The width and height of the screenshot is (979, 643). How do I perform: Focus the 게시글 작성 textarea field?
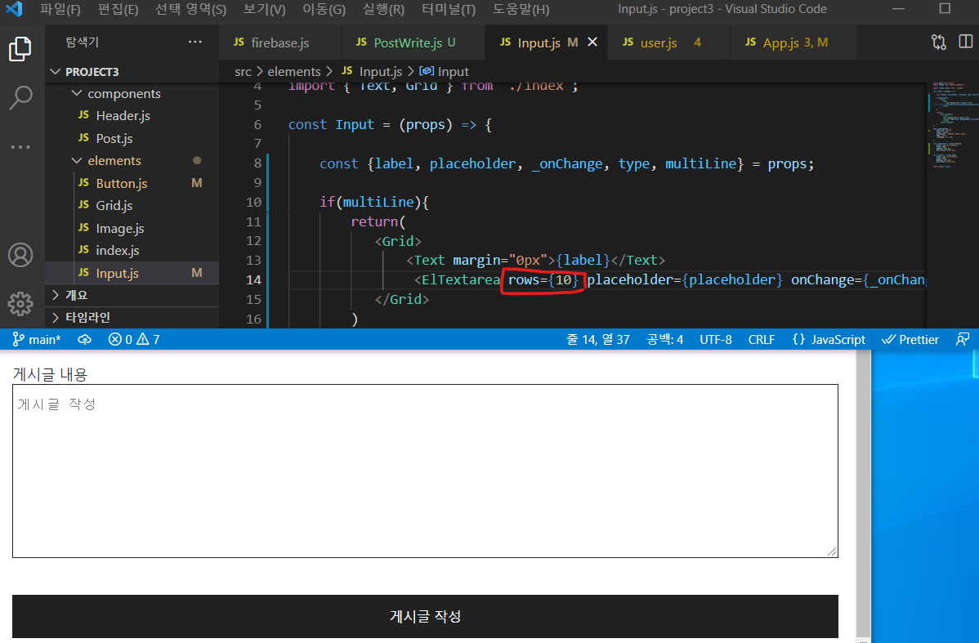pos(425,471)
